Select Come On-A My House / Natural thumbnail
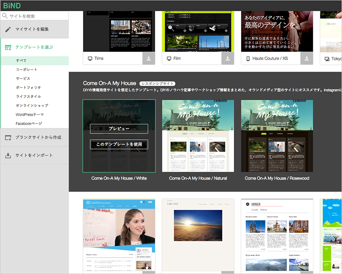The width and height of the screenshot is (342, 274). (x=198, y=136)
